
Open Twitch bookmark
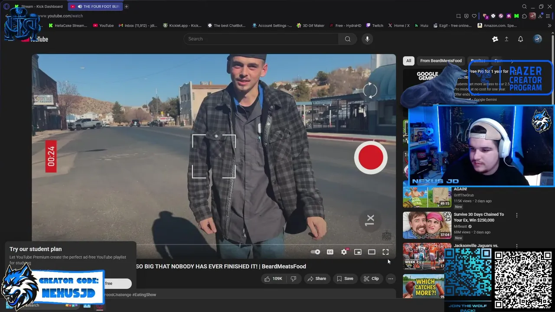point(375,26)
